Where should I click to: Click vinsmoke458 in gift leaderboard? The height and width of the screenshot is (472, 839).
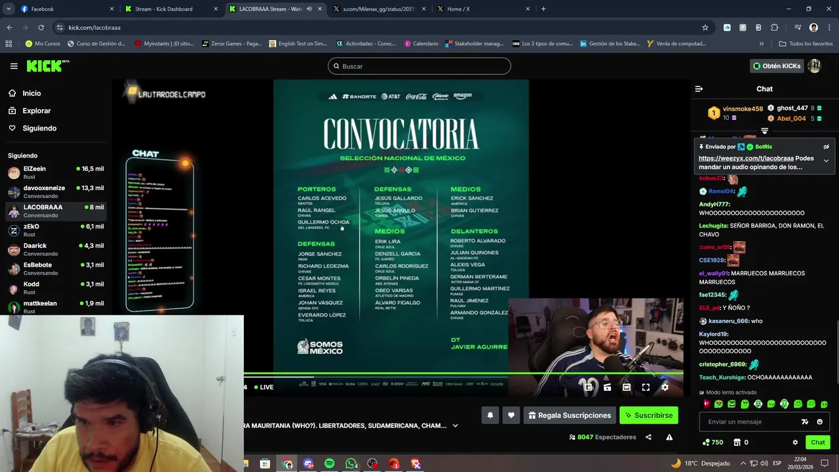click(x=743, y=109)
